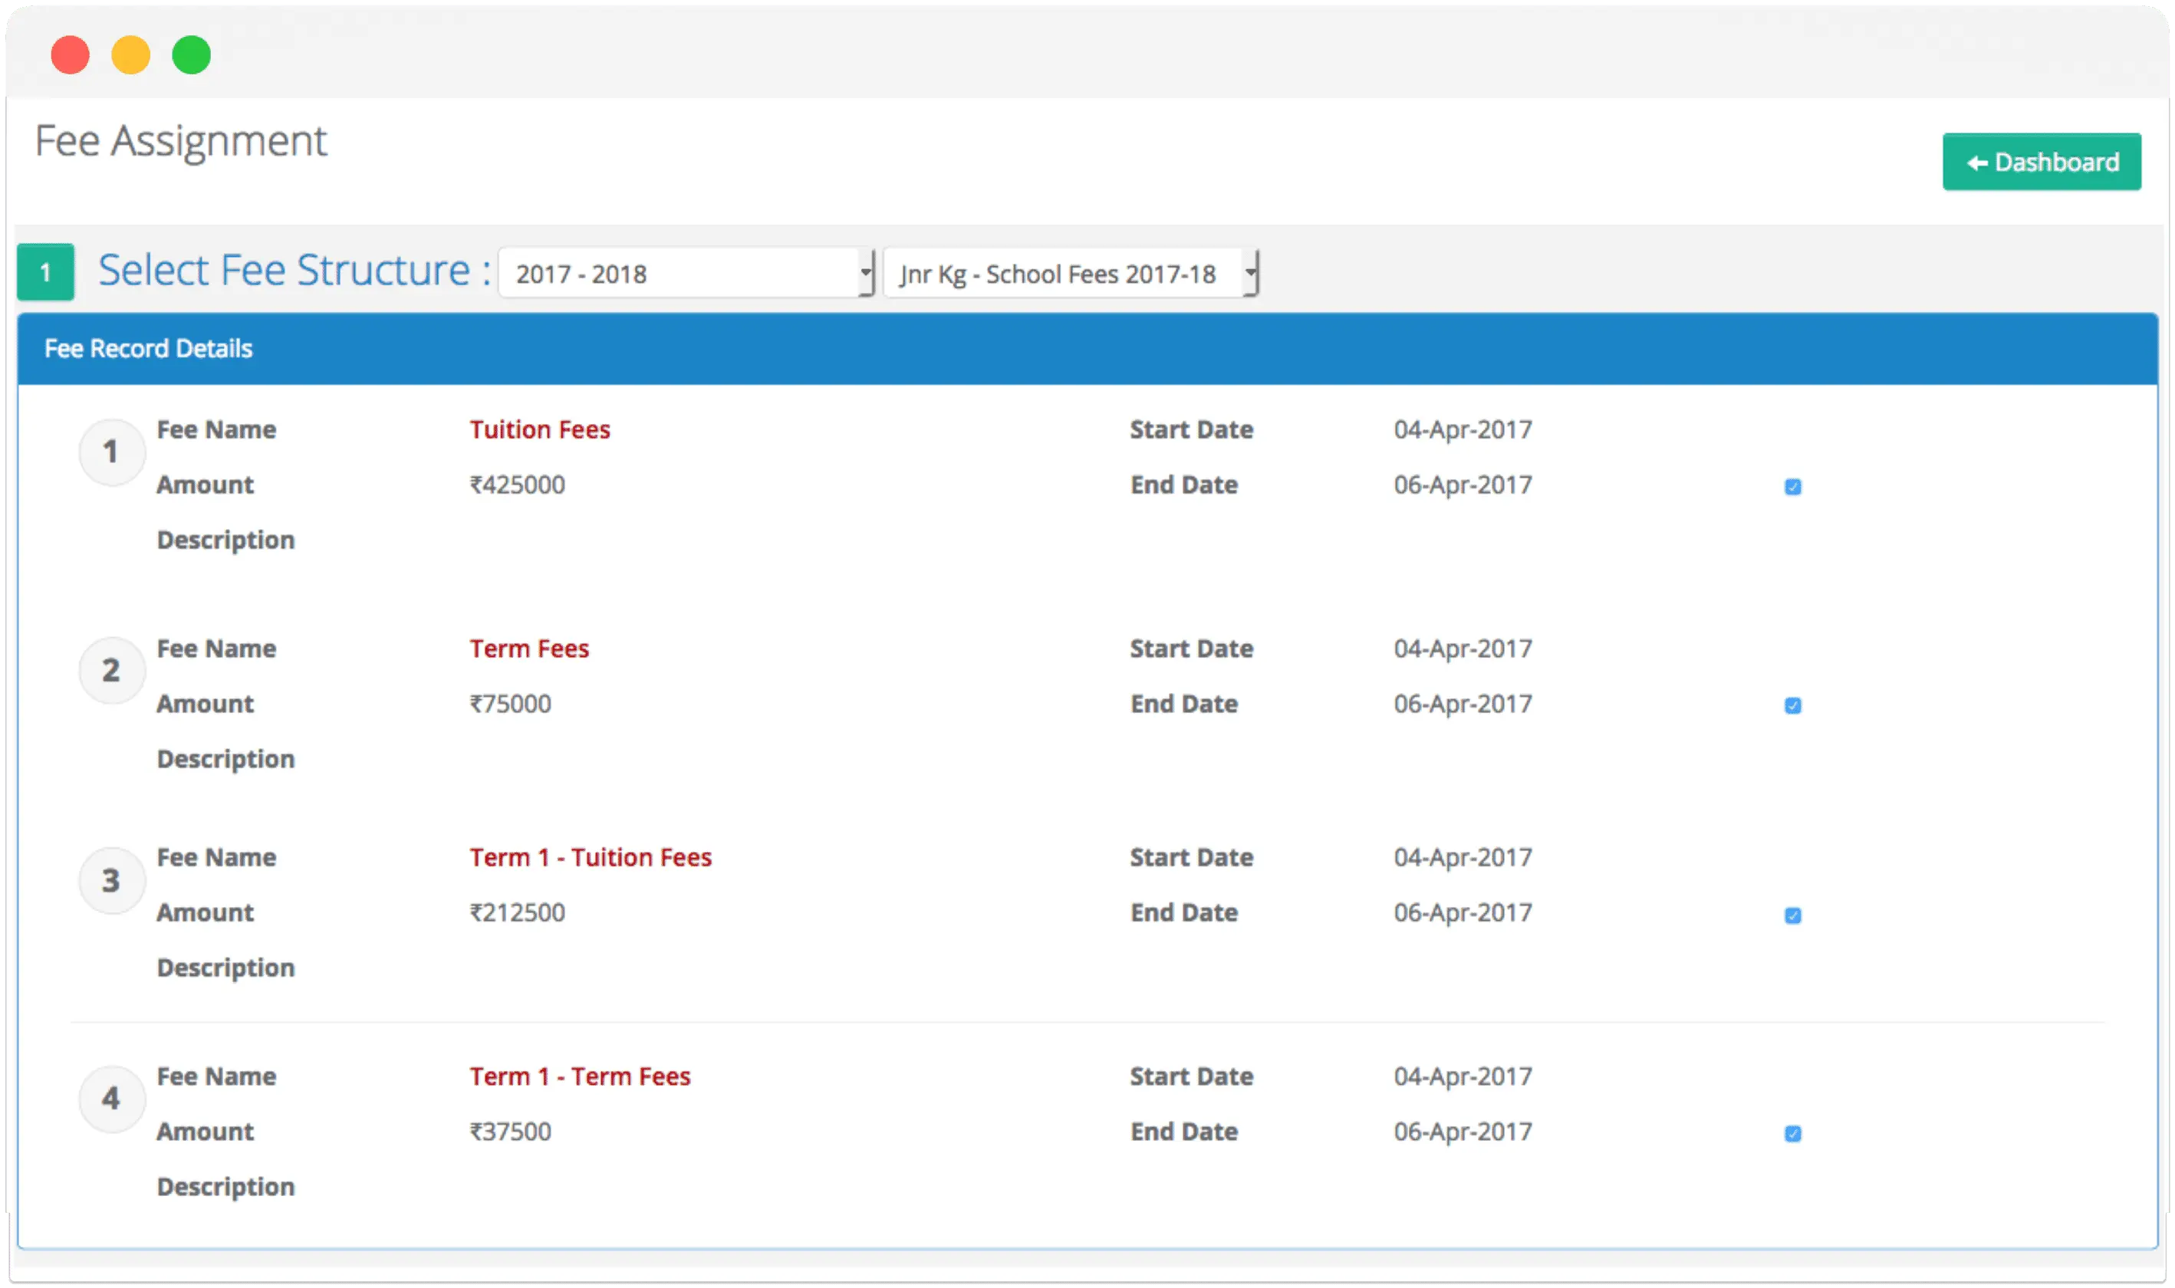Click the ₹75000 amount value
The height and width of the screenshot is (1288, 2175).
pos(511,703)
